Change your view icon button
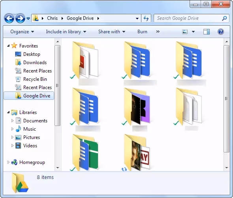The height and width of the screenshot is (198, 233). tap(185, 32)
